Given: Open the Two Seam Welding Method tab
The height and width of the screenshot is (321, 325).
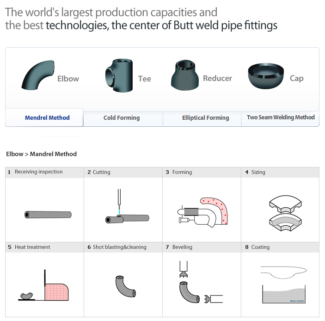Looking at the screenshot, I should coord(281,117).
